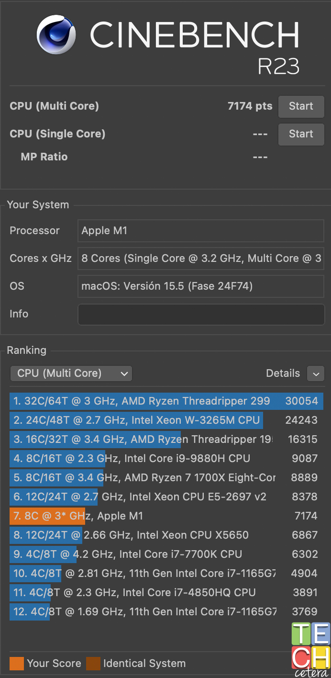Select ranking row Intel Xeon CPU X5650
The image size is (331, 678).
166,535
